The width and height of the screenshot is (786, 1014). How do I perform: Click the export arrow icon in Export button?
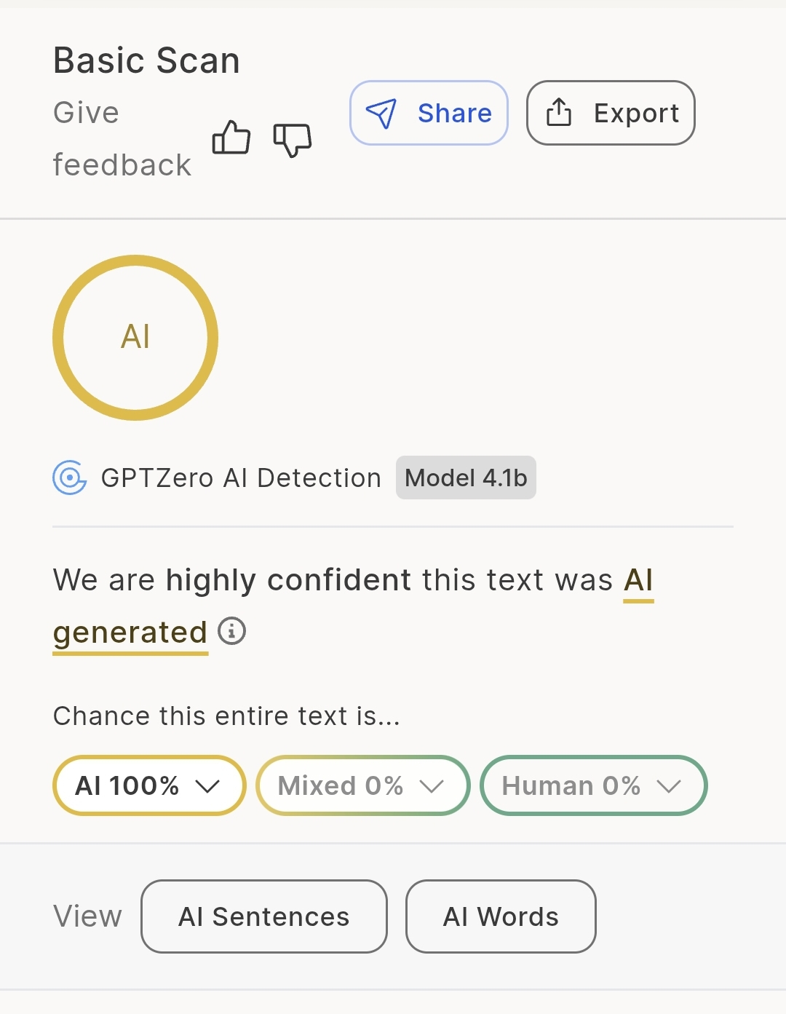(x=559, y=113)
